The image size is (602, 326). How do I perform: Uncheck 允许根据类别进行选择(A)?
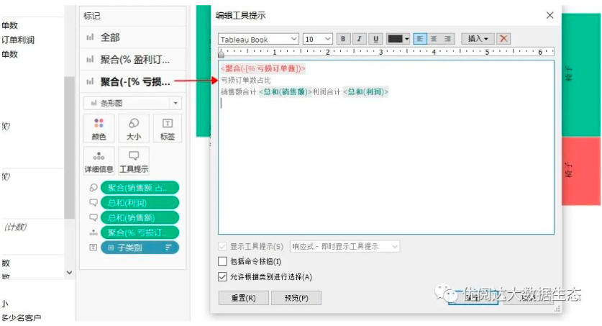222,277
